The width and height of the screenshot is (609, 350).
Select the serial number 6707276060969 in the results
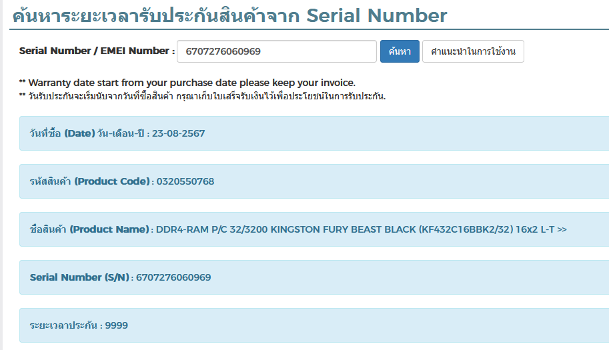pos(173,277)
